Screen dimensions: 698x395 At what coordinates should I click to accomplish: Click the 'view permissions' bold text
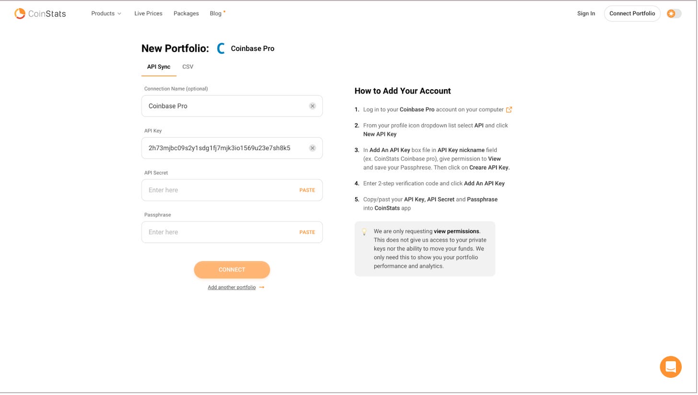pos(456,232)
